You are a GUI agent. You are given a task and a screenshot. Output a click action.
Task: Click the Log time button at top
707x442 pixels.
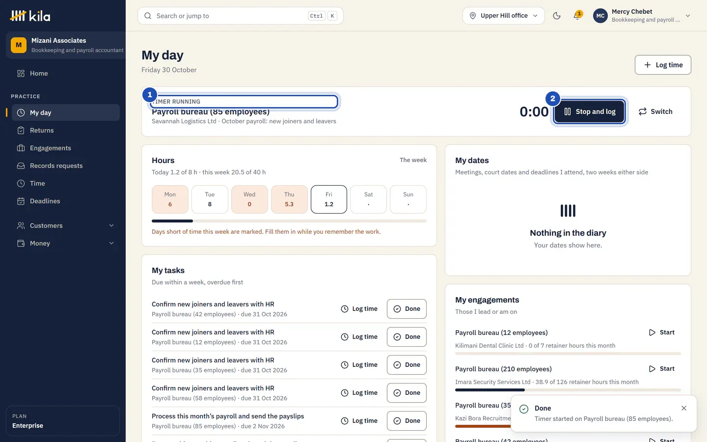click(663, 65)
